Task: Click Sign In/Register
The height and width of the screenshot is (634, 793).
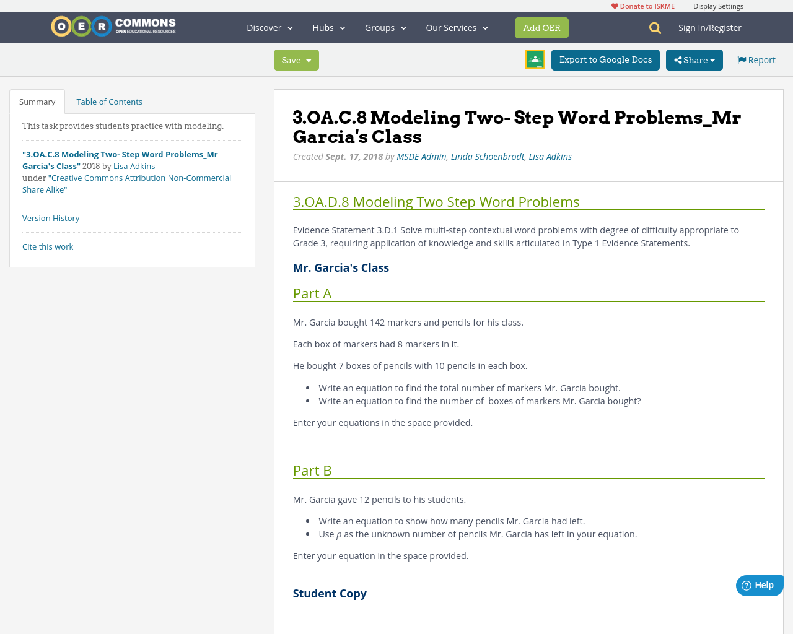Action: [x=709, y=27]
